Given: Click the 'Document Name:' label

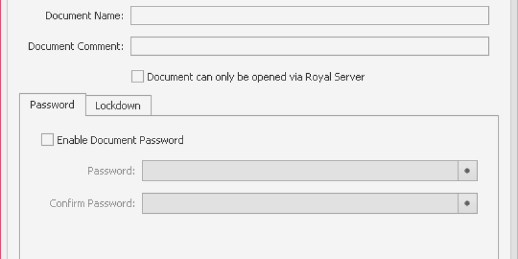Looking at the screenshot, I should point(84,16).
